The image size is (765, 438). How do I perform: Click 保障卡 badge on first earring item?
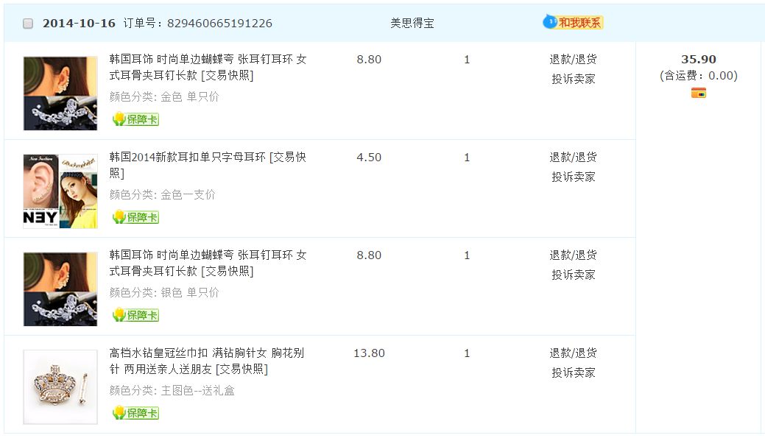coord(135,119)
